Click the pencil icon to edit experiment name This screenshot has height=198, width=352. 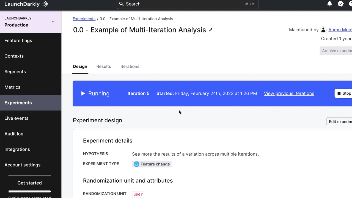pyautogui.click(x=211, y=30)
